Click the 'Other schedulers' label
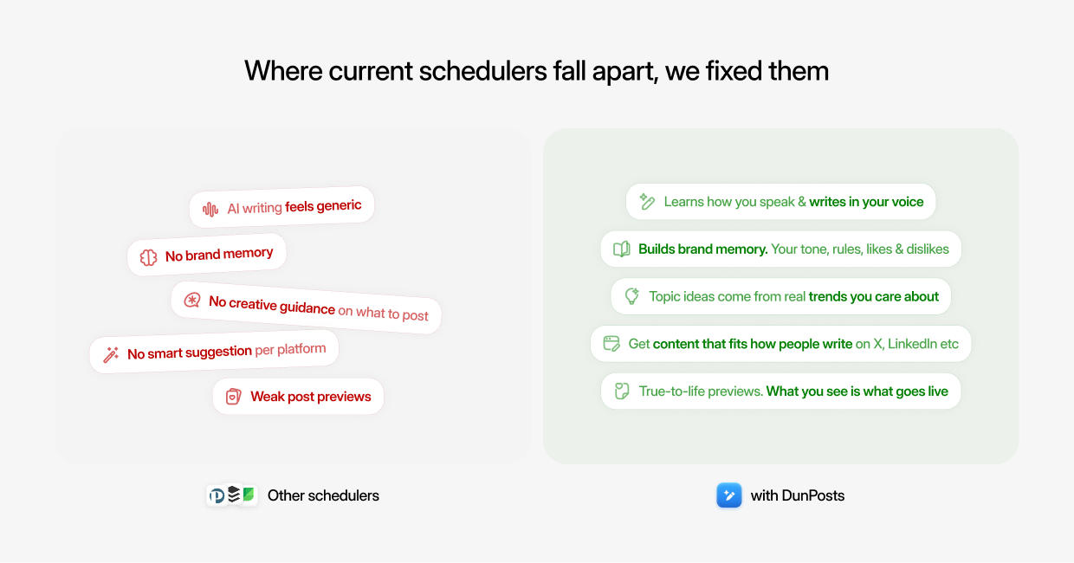The height and width of the screenshot is (563, 1074). (323, 495)
